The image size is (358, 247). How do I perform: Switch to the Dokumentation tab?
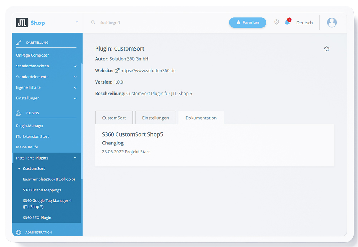(x=201, y=118)
